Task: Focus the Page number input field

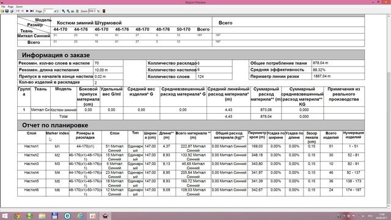Action: [x=48, y=11]
